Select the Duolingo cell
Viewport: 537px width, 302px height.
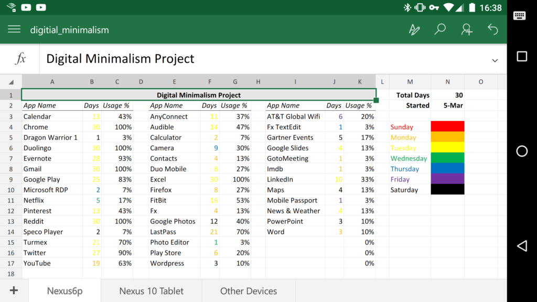[52, 148]
